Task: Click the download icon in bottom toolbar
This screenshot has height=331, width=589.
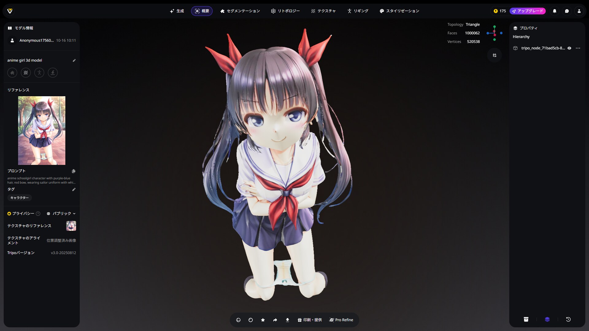Action: 287,320
